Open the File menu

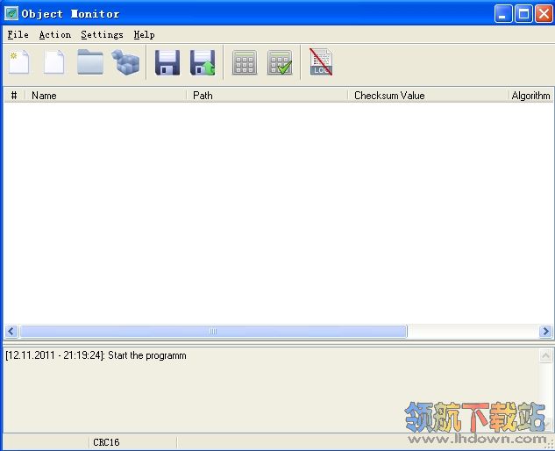[x=18, y=35]
